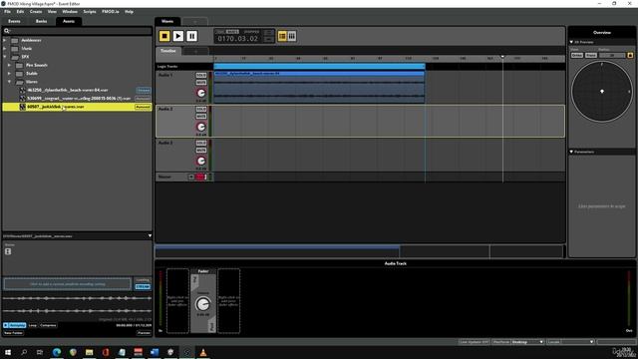Open the Create menu
This screenshot has height=359, width=638.
[x=36, y=12]
